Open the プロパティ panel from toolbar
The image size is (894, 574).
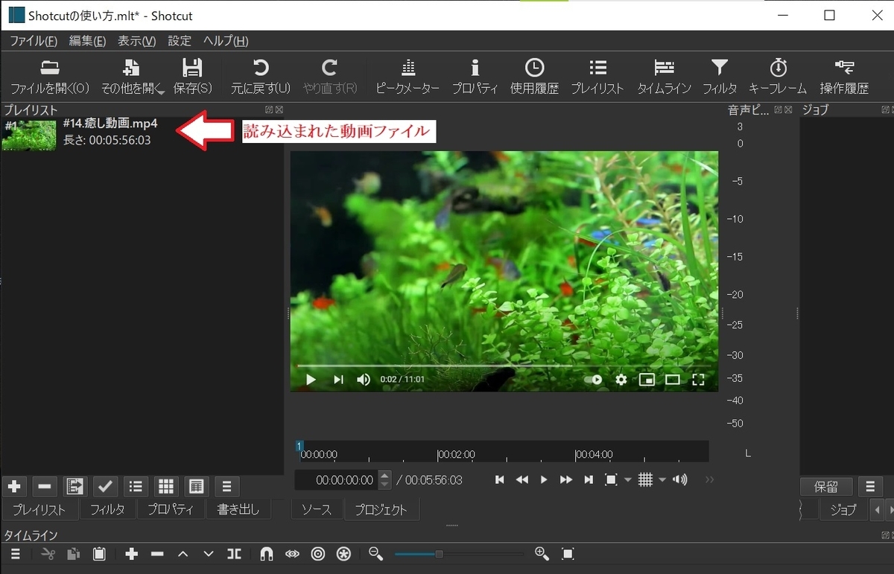coord(475,77)
